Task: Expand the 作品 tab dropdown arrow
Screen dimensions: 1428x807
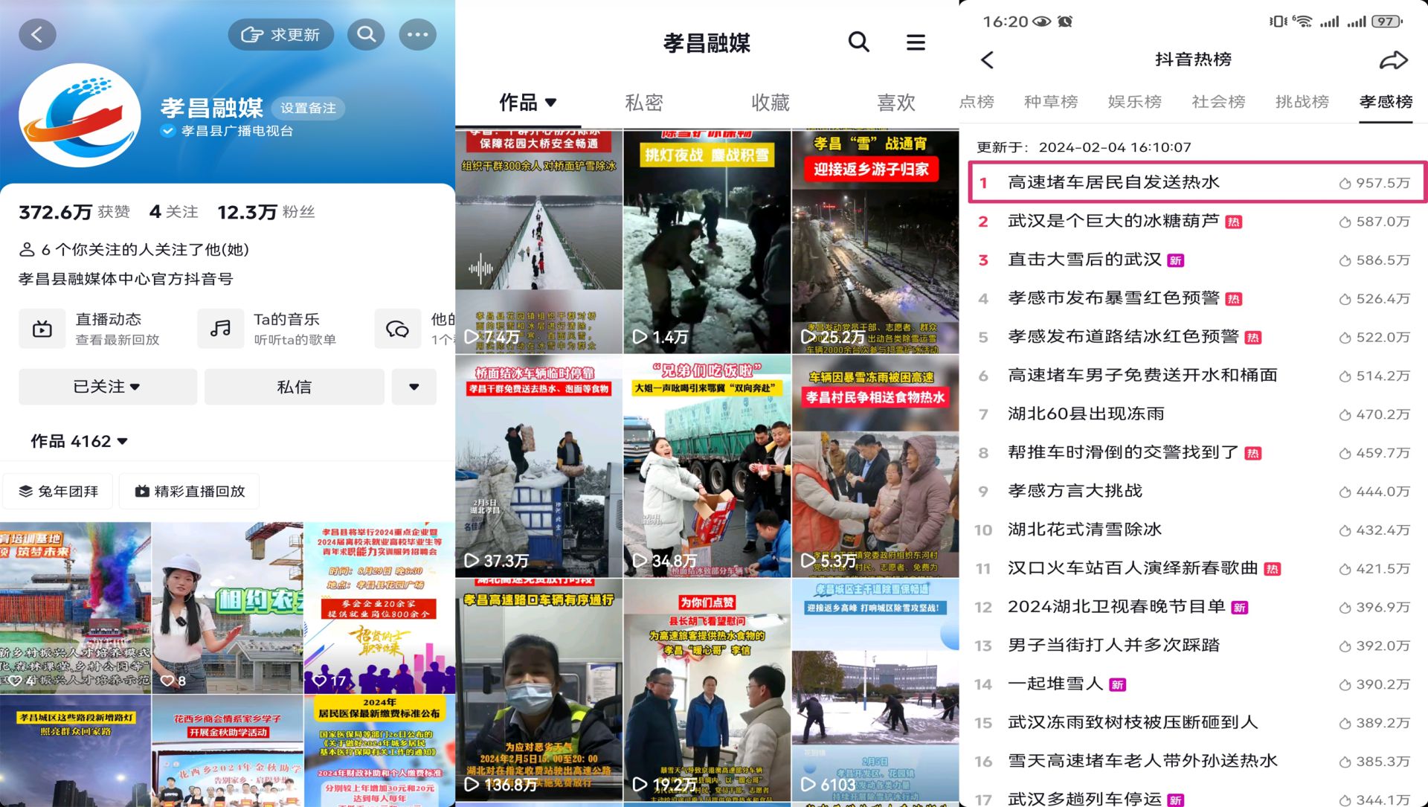Action: click(x=550, y=103)
